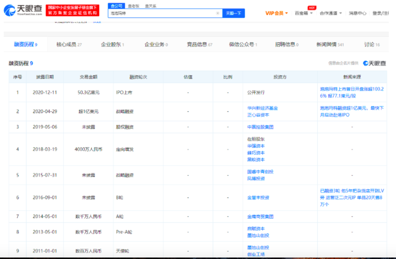Open 墨池山创投 in the 天使轮 row
Image resolution: width=396 pixels, height=259 pixels.
[258, 248]
